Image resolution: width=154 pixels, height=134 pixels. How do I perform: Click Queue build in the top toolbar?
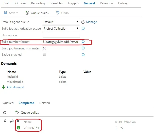click(x=38, y=13)
